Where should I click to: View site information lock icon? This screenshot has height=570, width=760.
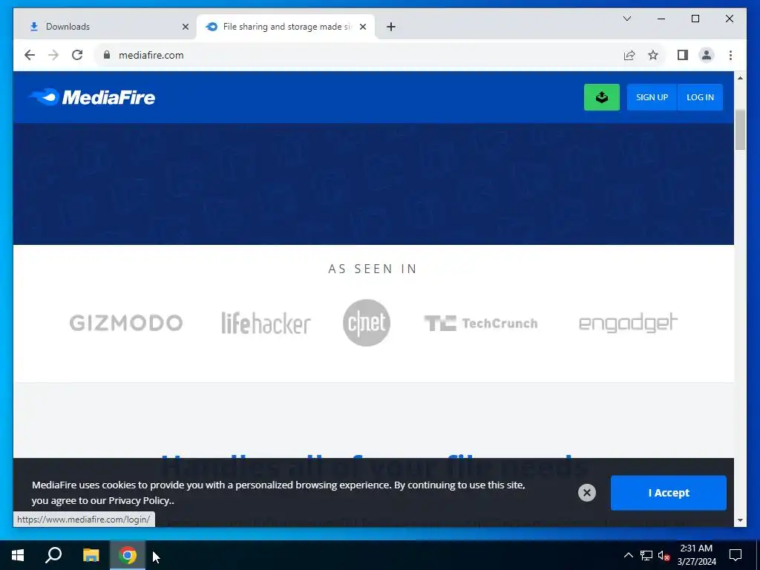point(107,55)
